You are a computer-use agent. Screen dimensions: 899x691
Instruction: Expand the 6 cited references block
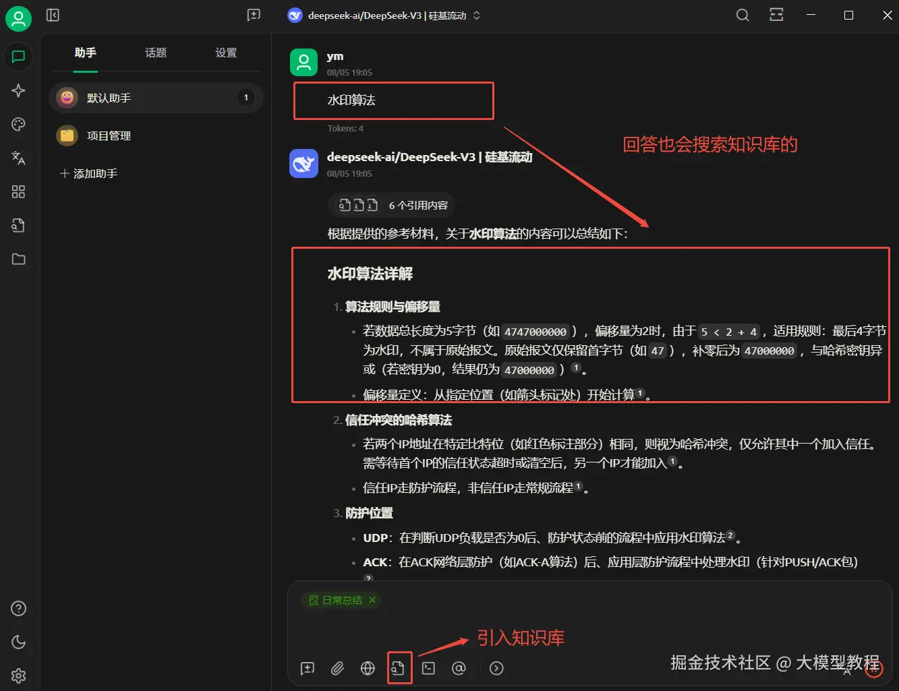coord(390,205)
